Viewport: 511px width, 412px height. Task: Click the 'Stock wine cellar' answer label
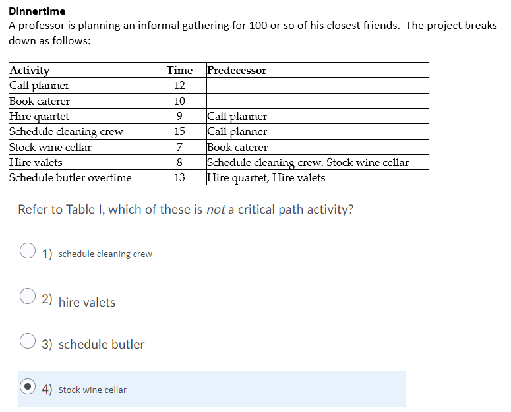(92, 390)
